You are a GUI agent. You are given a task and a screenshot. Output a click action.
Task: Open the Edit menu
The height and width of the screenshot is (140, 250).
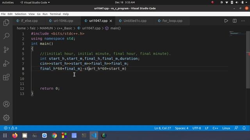click(10, 14)
